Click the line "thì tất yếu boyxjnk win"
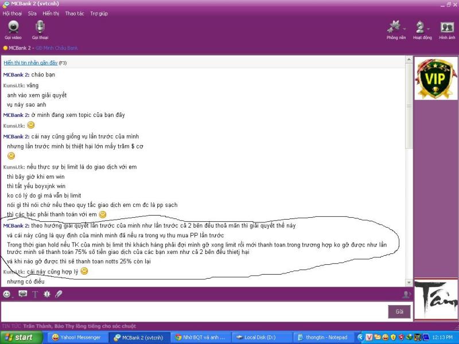The height and width of the screenshot is (344, 459). (x=36, y=186)
